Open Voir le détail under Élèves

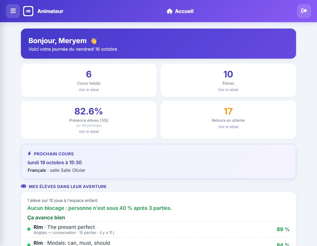[228, 90]
